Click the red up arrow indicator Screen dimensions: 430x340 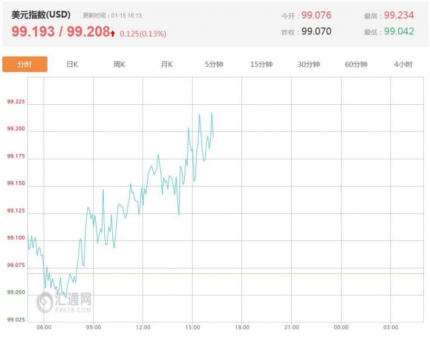tap(113, 33)
